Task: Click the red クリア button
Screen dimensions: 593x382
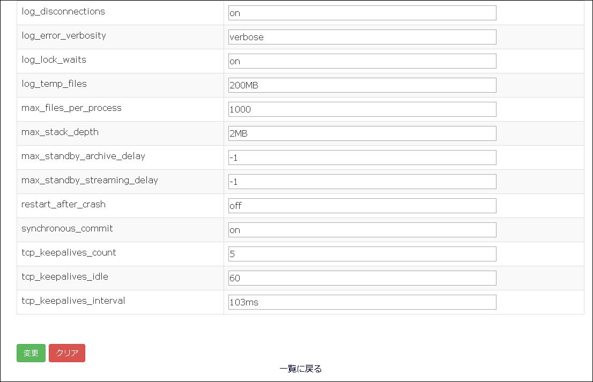Action: coord(67,353)
